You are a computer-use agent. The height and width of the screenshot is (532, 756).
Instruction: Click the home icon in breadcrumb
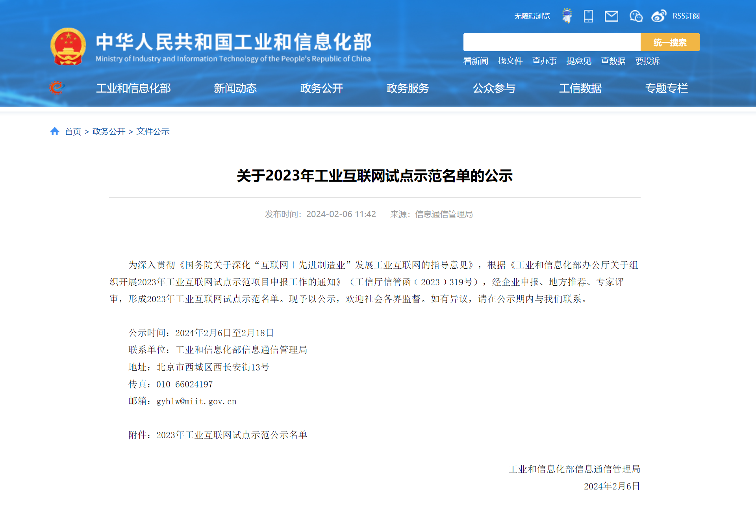55,131
